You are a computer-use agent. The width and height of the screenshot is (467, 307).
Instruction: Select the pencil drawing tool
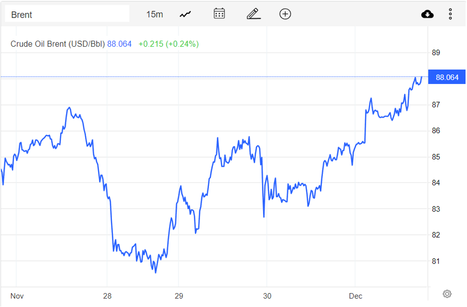(253, 14)
